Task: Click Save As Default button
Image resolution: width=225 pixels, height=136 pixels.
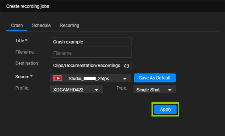Action: click(155, 78)
